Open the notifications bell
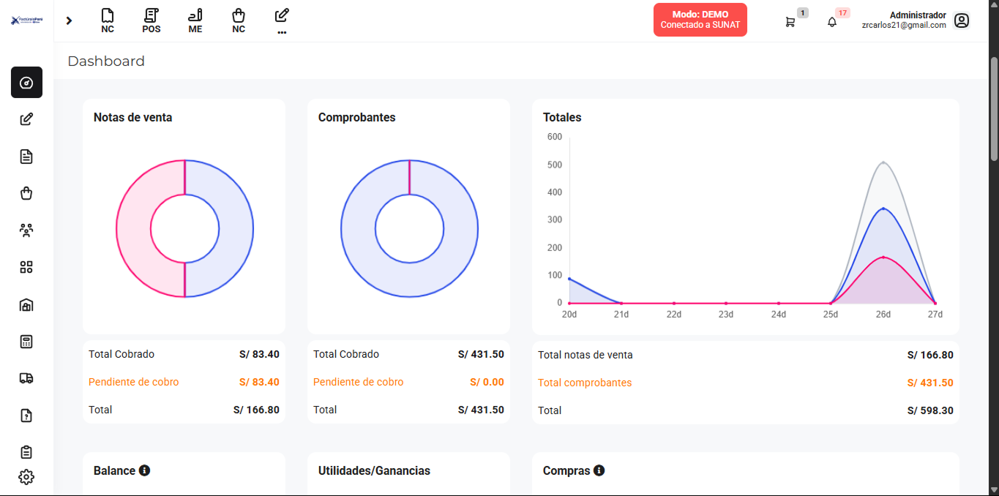 click(x=832, y=22)
